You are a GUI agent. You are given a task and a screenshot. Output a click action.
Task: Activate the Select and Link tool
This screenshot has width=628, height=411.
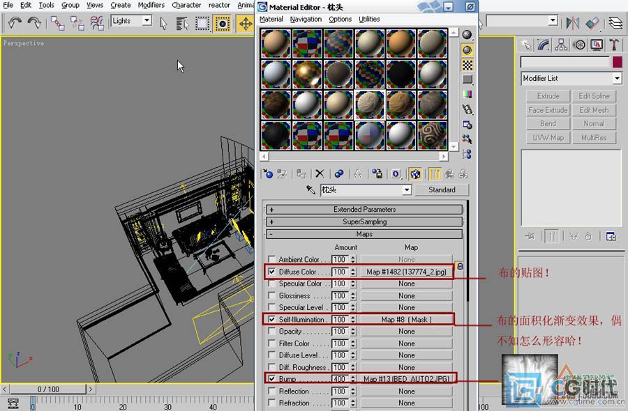point(57,23)
